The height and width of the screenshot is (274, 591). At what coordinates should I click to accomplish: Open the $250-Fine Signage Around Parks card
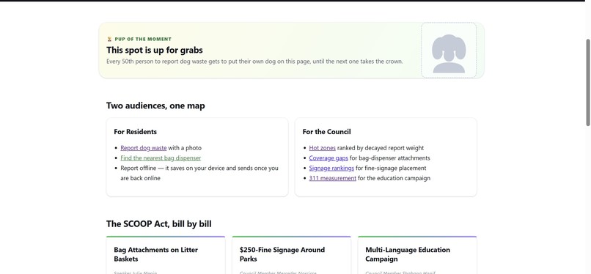[291, 255]
